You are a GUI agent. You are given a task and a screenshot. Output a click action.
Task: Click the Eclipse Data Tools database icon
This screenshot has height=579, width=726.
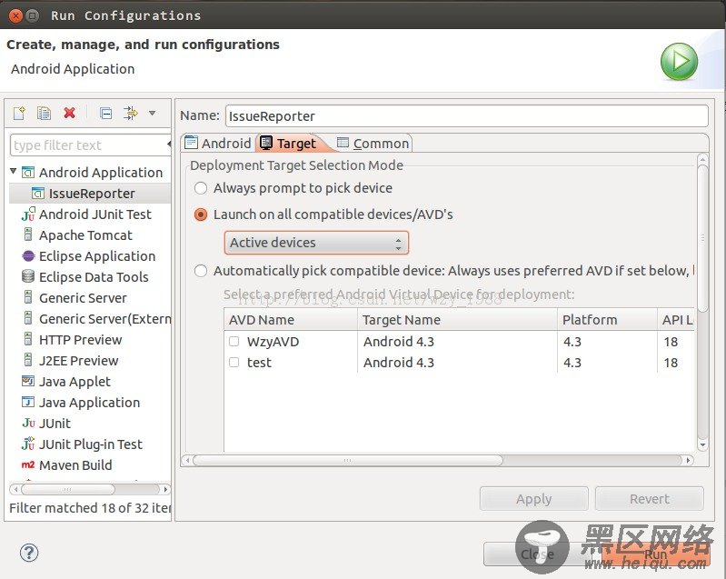coord(28,276)
